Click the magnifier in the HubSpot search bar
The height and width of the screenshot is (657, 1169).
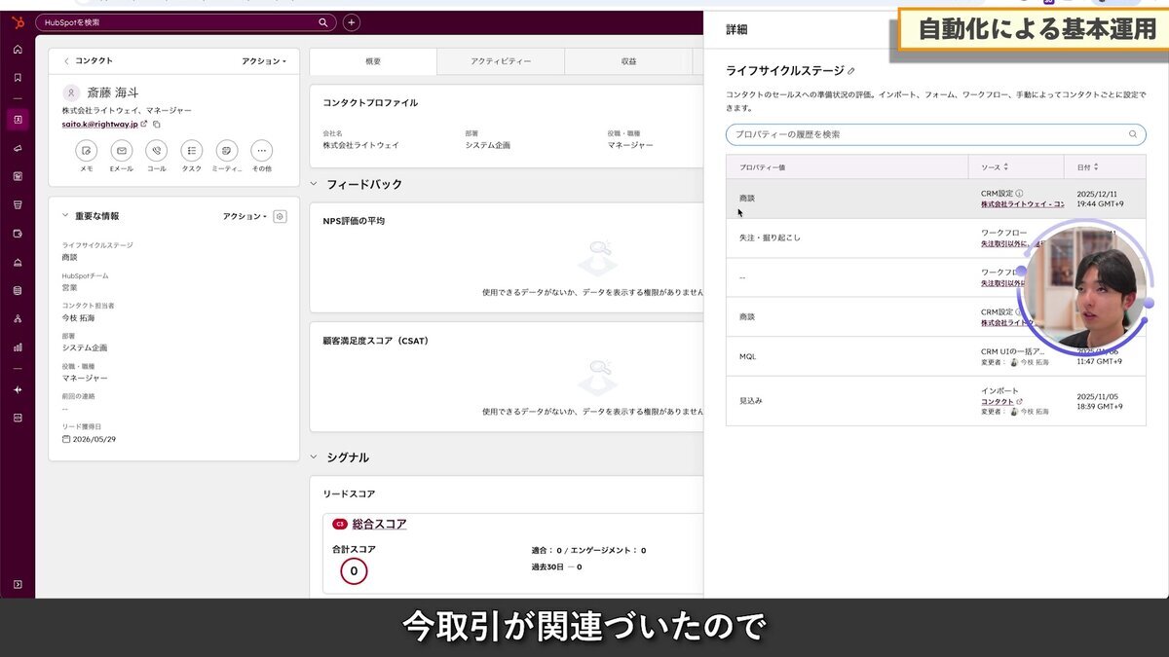(x=322, y=20)
